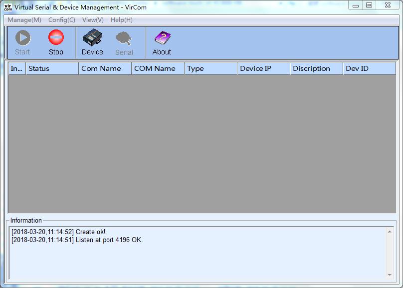Maximize the VirCom window
This screenshot has height=288, width=403.
point(369,5)
